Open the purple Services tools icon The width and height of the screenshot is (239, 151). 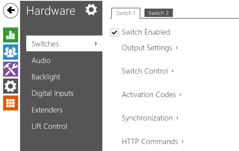pyautogui.click(x=11, y=69)
